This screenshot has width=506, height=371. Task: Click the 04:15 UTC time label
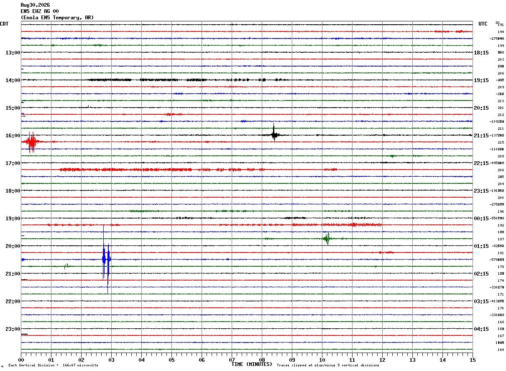tap(481, 329)
